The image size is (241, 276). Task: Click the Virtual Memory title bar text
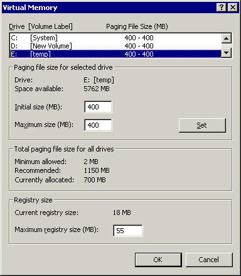click(x=30, y=8)
